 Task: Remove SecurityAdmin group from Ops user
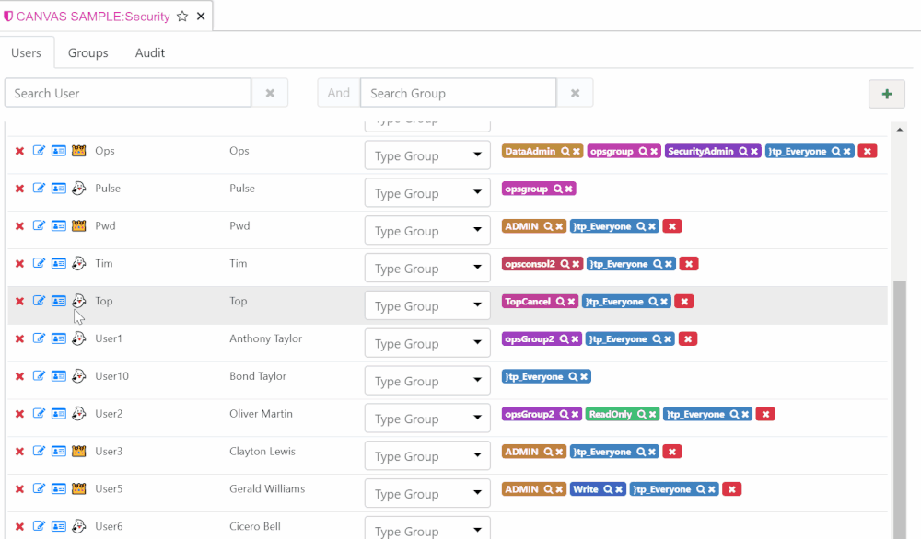tap(753, 151)
